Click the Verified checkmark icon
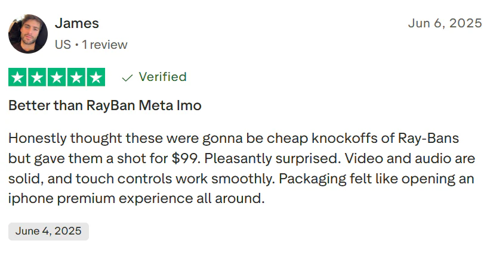Screen dimensions: 493x253 (127, 77)
